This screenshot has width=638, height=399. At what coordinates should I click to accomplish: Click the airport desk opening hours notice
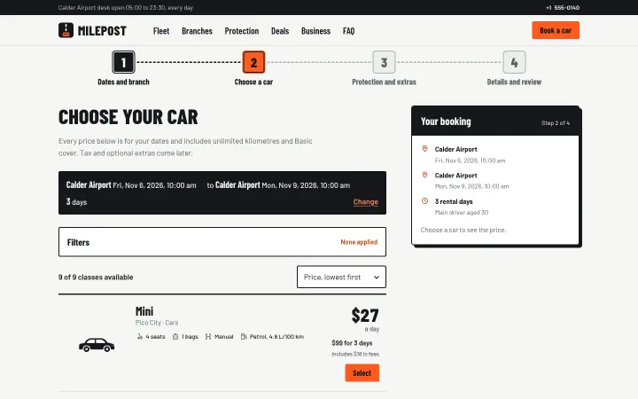pyautogui.click(x=126, y=7)
